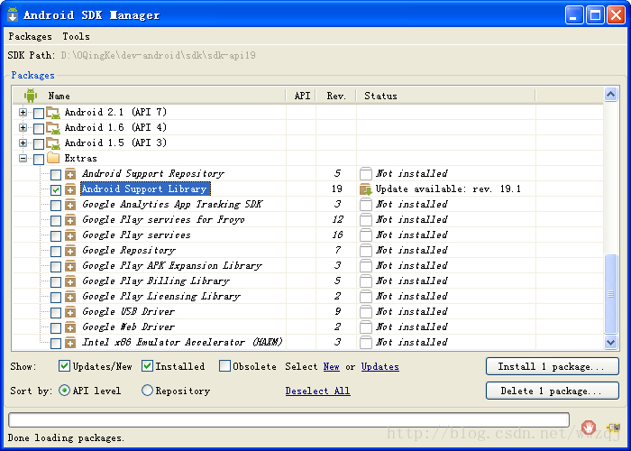Click not installed status icon for Android Support Repository
The image size is (631, 451).
[x=366, y=173]
